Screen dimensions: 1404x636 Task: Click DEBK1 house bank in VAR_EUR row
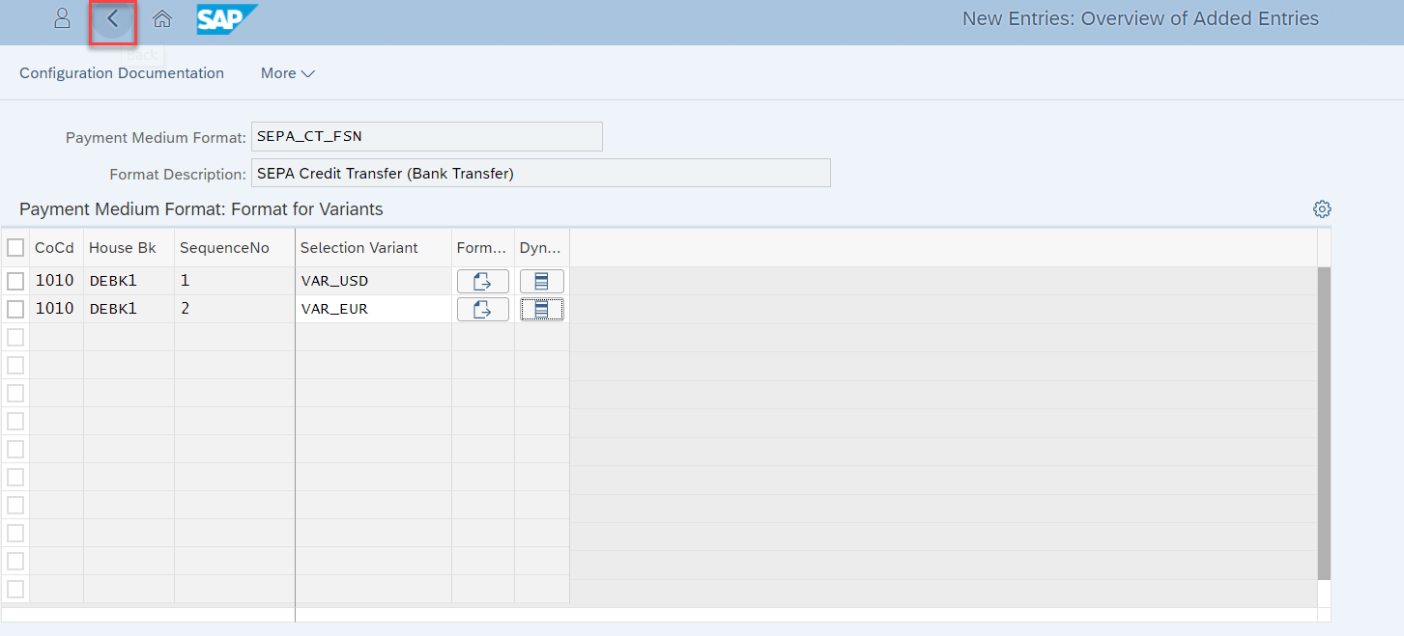(x=129, y=309)
